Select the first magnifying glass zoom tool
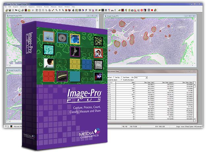Image resolution: width=206 pixels, height=152 pixels. click(x=56, y=10)
